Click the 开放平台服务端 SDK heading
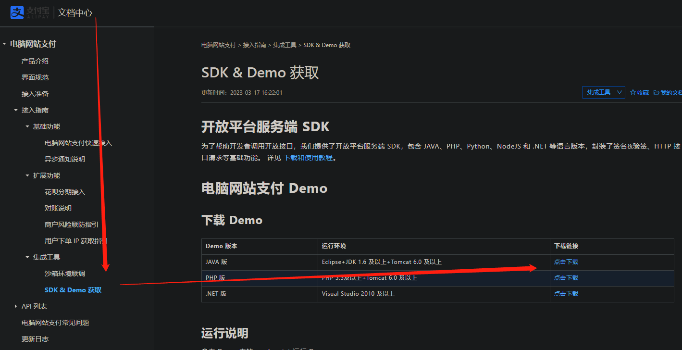Screen dimensions: 682x350 point(265,127)
